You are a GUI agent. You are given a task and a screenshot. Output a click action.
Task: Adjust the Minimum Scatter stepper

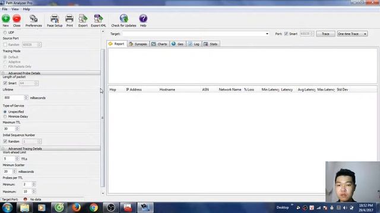(14, 172)
